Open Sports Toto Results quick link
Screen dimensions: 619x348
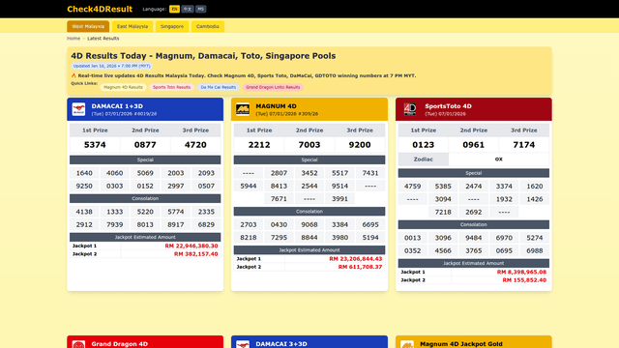(172, 87)
